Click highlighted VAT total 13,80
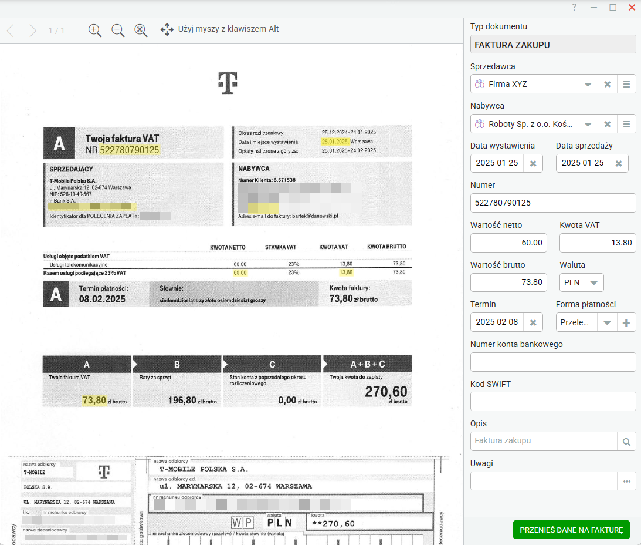 click(346, 272)
